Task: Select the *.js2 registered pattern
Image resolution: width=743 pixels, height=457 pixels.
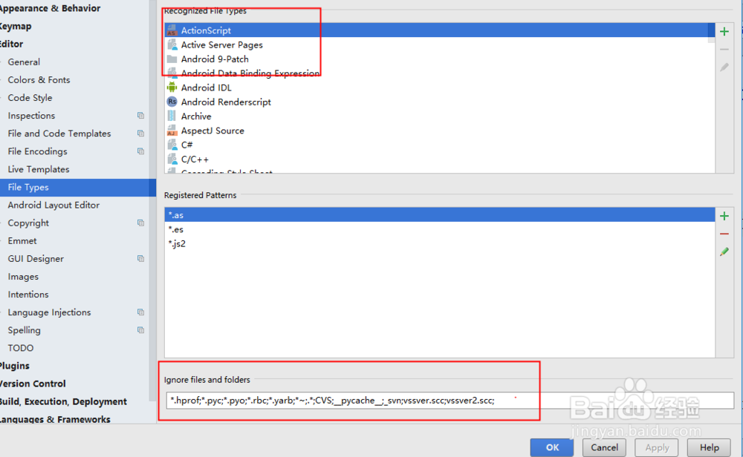Action: 178,243
